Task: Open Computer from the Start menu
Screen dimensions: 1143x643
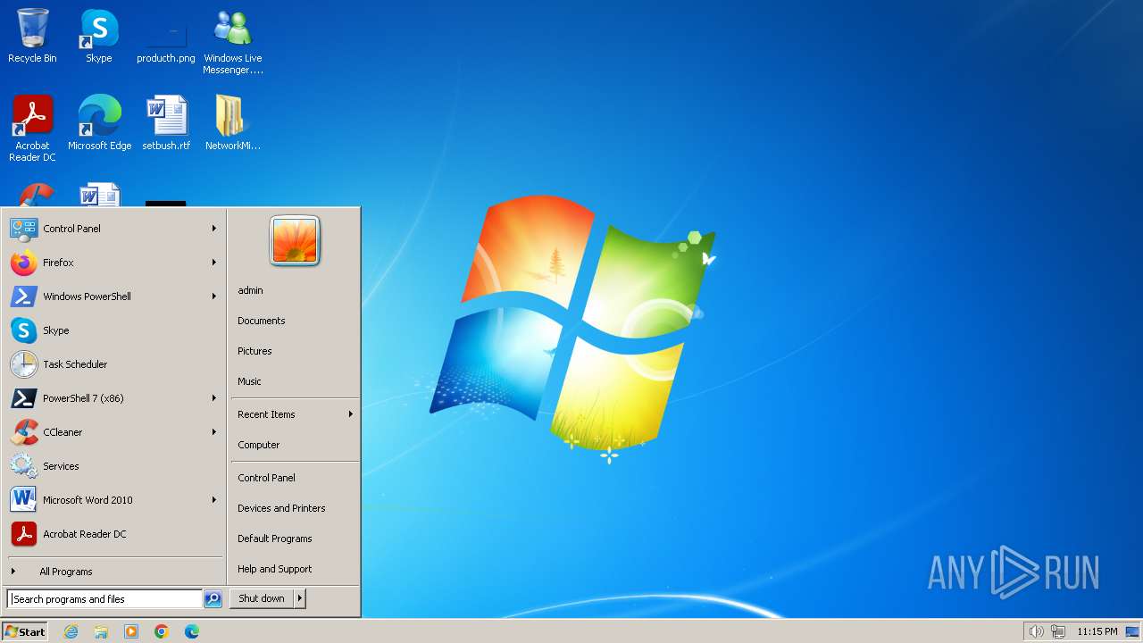Action: click(x=294, y=445)
